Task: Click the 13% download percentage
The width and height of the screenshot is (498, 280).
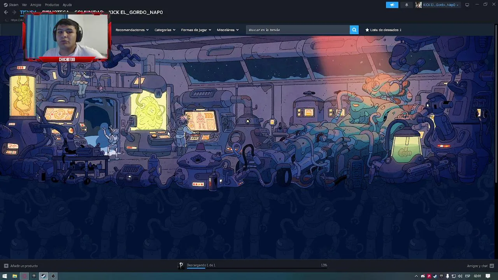Action: pyautogui.click(x=324, y=265)
